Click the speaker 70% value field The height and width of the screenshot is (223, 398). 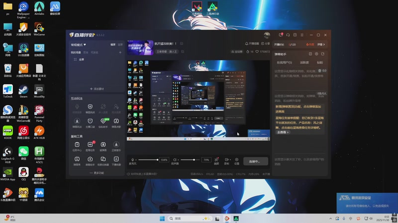(x=206, y=160)
